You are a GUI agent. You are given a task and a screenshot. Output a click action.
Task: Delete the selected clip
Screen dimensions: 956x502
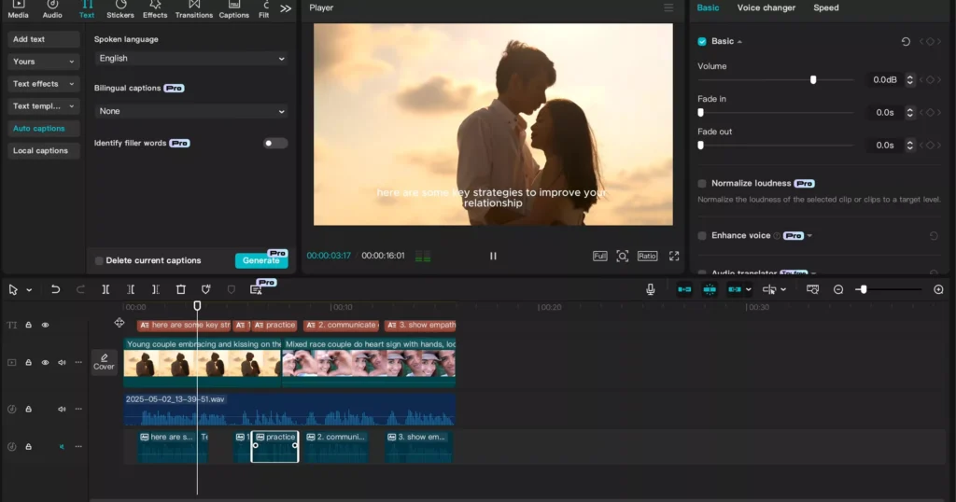[x=180, y=289]
